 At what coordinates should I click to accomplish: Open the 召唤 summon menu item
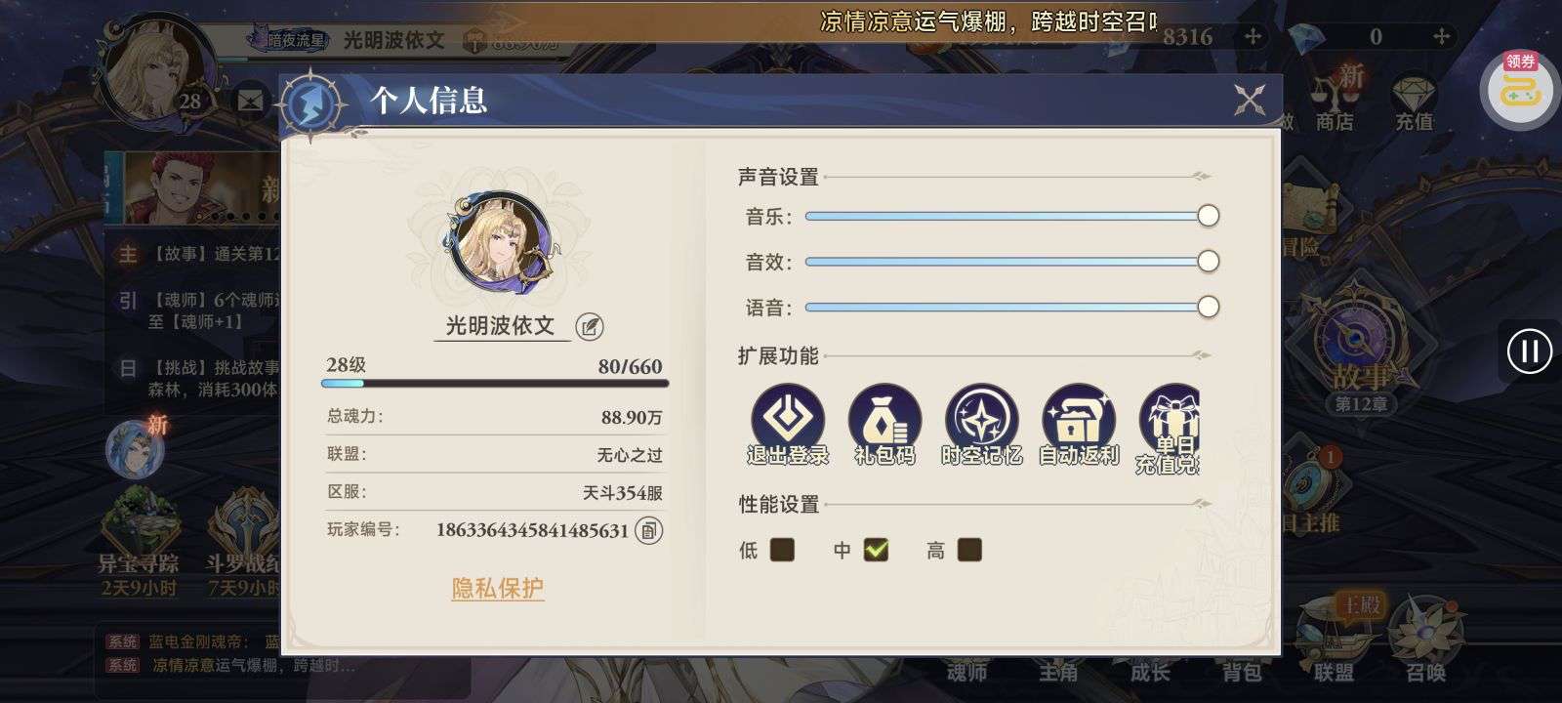pyautogui.click(x=1425, y=640)
